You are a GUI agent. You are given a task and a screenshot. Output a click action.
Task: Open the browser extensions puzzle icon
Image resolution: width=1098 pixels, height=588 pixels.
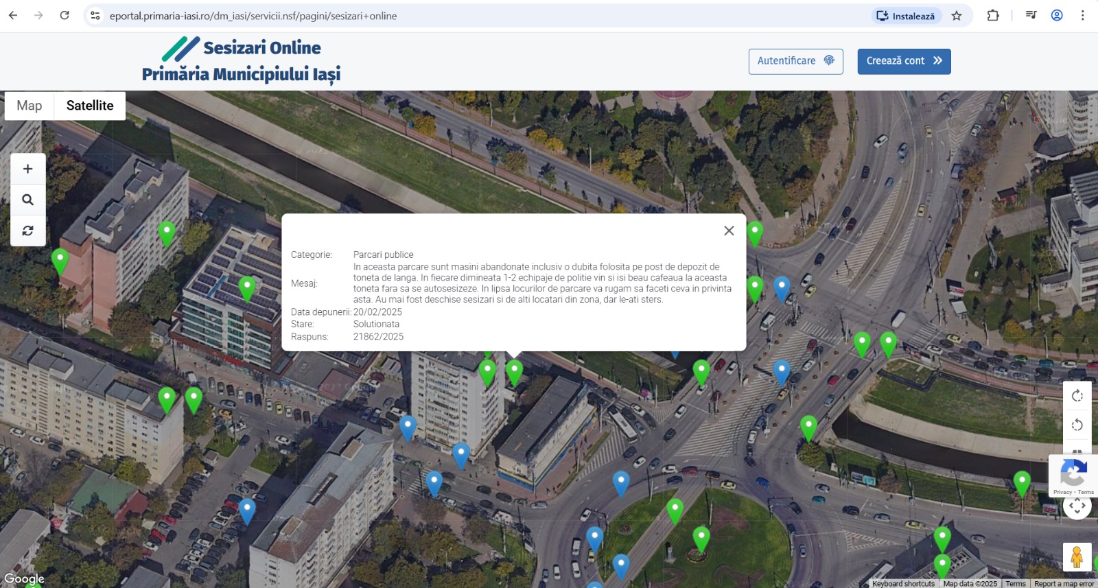click(x=993, y=16)
